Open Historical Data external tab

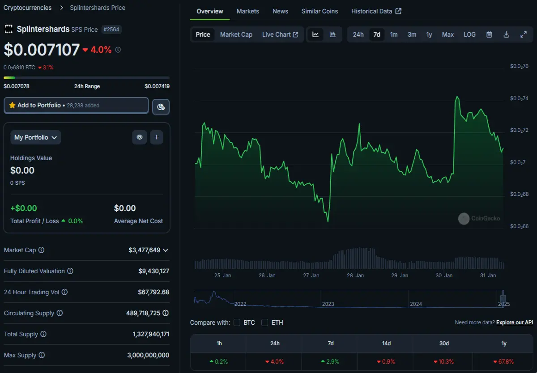tap(376, 11)
